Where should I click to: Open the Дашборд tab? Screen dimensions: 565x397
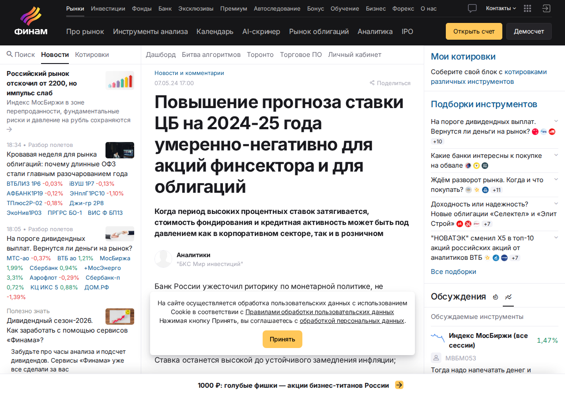(x=161, y=54)
